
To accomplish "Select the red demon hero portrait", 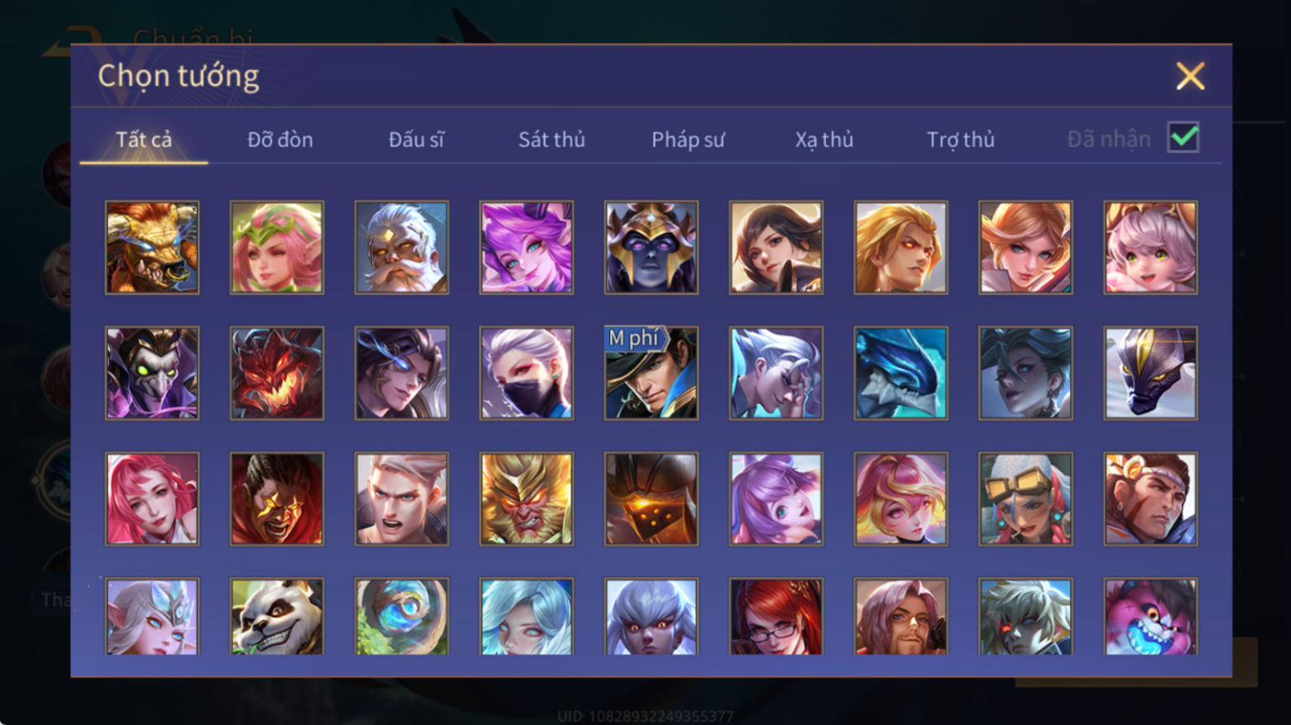I will click(276, 373).
